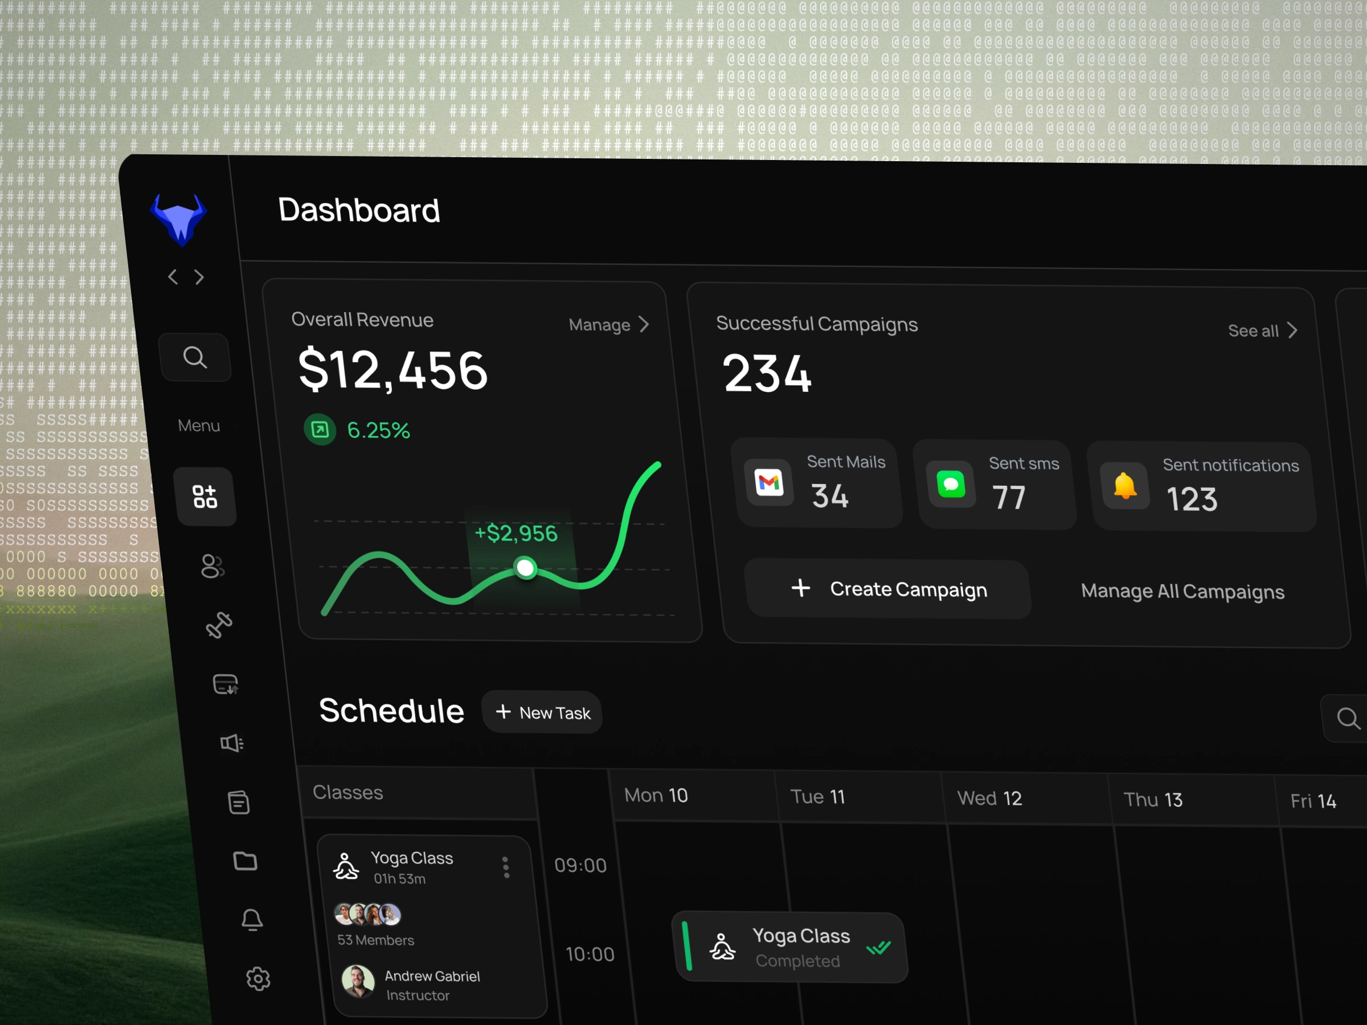Click the green revenue growth arrow icon
Screen dimensions: 1367x1025
(x=320, y=429)
